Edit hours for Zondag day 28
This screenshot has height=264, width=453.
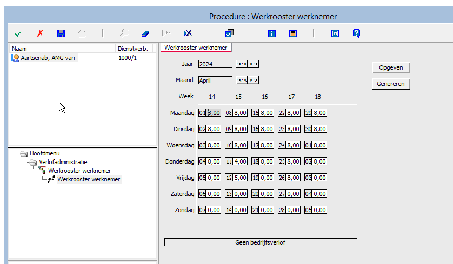pos(293,210)
